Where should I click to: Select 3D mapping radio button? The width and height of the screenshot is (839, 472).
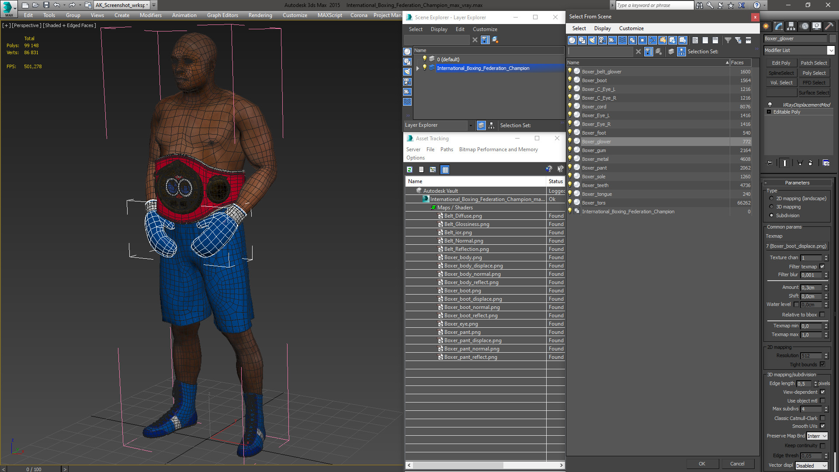coord(771,207)
